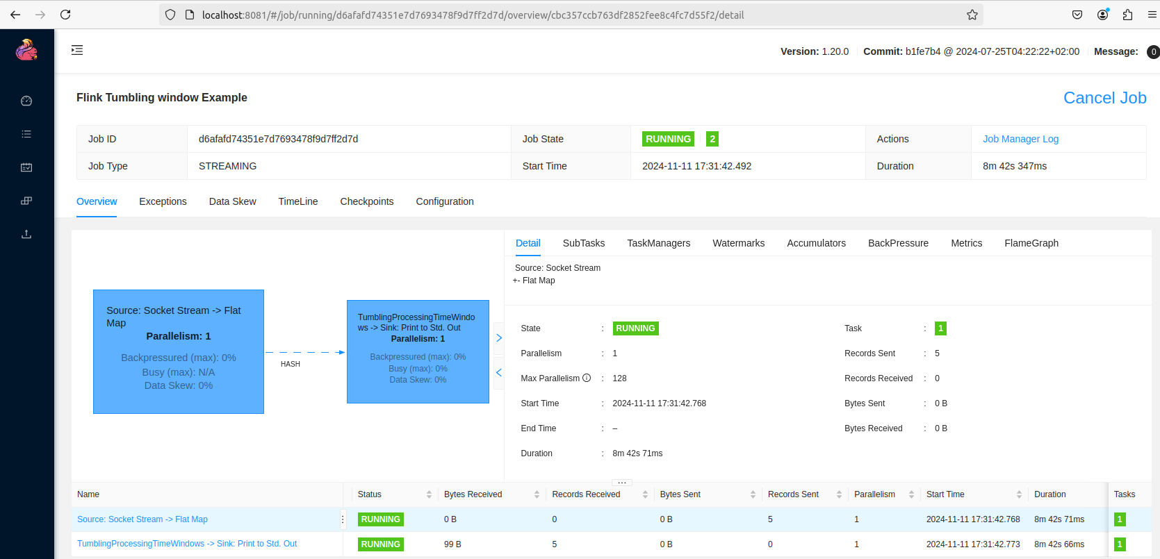Open the Accumulators detail tab
Viewport: 1160px width, 559px height.
tap(817, 243)
